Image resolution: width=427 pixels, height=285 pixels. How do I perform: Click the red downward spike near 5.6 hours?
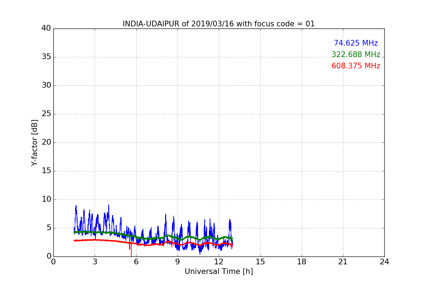(x=131, y=251)
